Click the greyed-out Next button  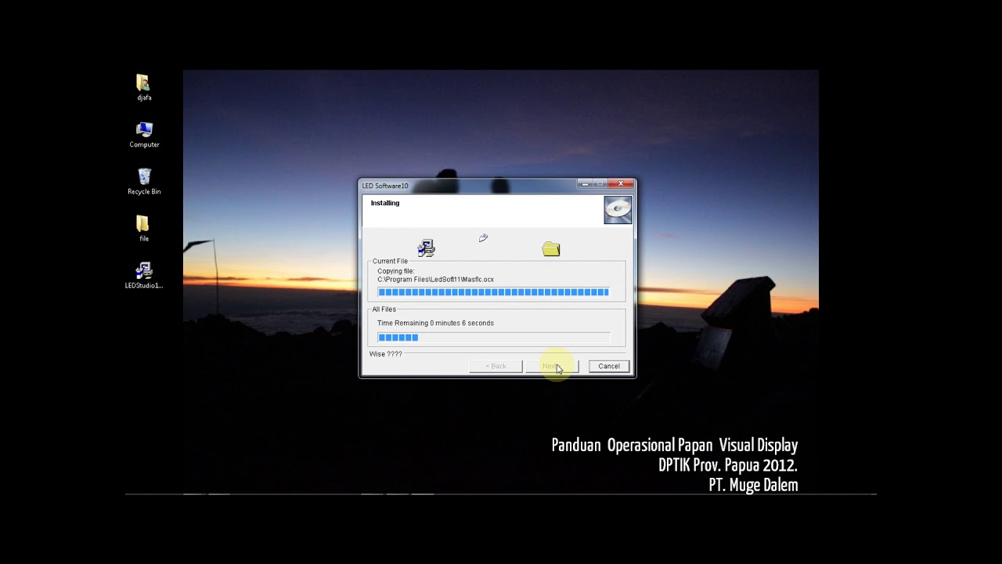tap(552, 366)
